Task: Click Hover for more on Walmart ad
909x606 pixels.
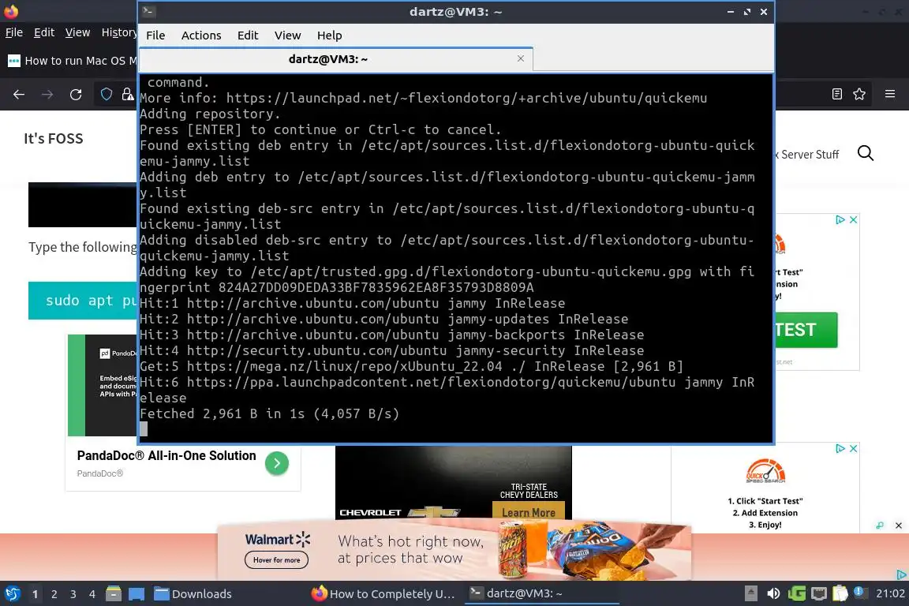Action: [x=276, y=560]
